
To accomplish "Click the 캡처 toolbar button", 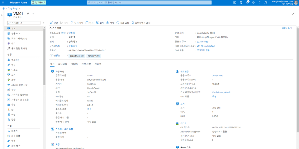I will point(100,23).
